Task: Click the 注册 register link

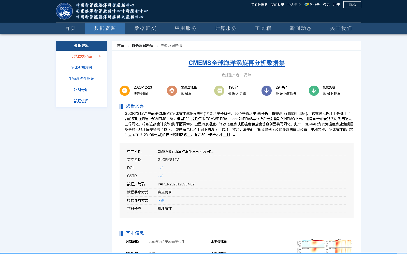Action: pyautogui.click(x=337, y=5)
